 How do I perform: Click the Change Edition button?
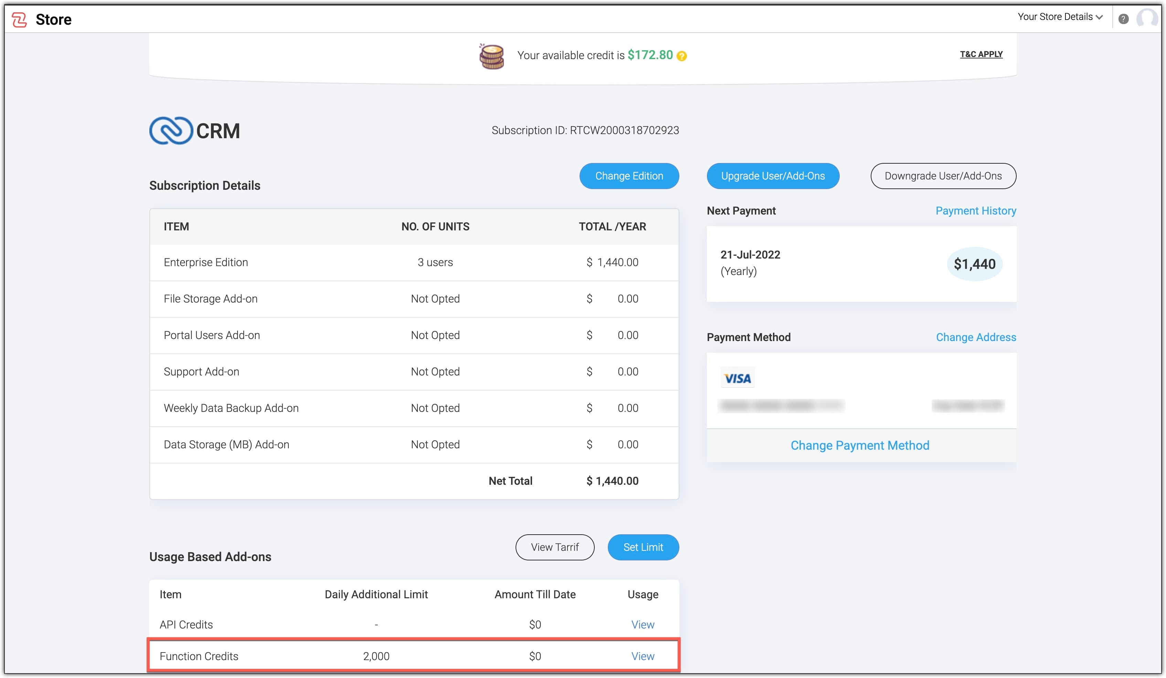click(x=629, y=176)
